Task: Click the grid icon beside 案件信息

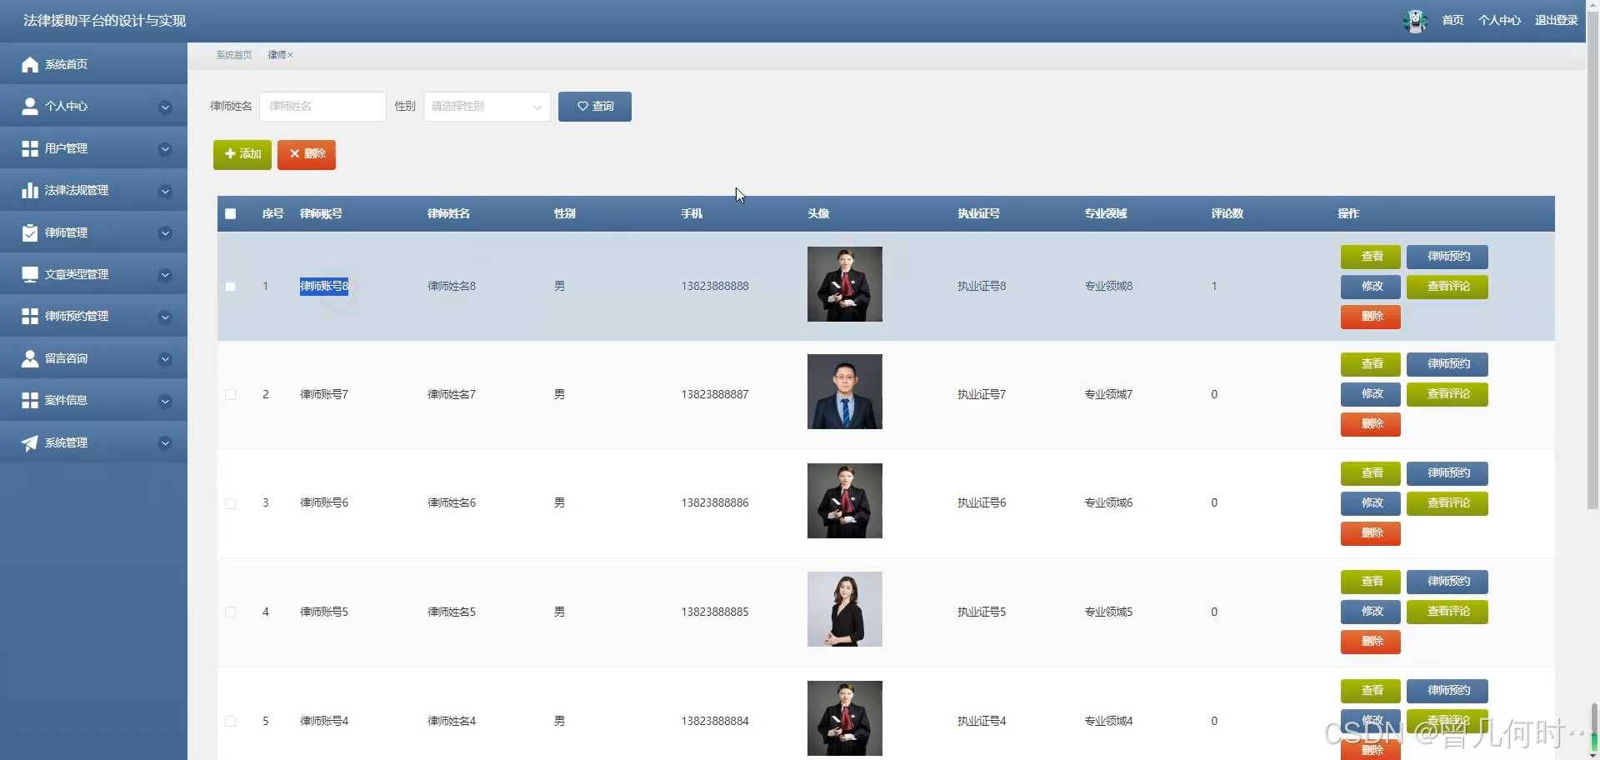Action: [x=30, y=400]
